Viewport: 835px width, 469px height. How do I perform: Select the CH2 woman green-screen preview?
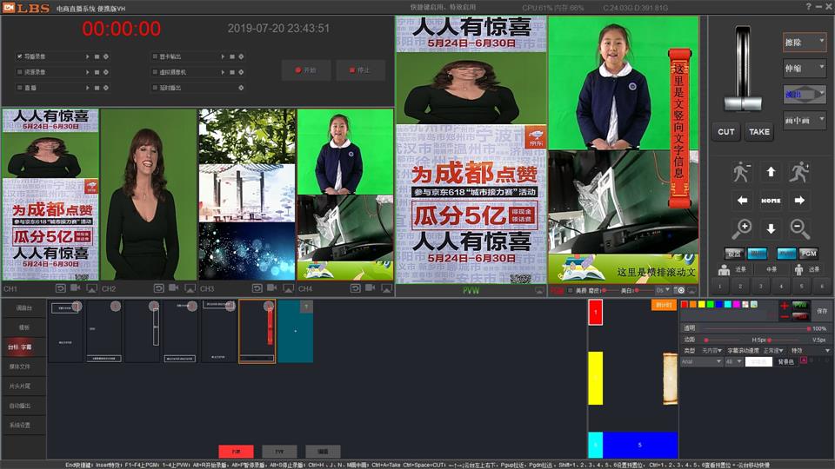click(148, 194)
